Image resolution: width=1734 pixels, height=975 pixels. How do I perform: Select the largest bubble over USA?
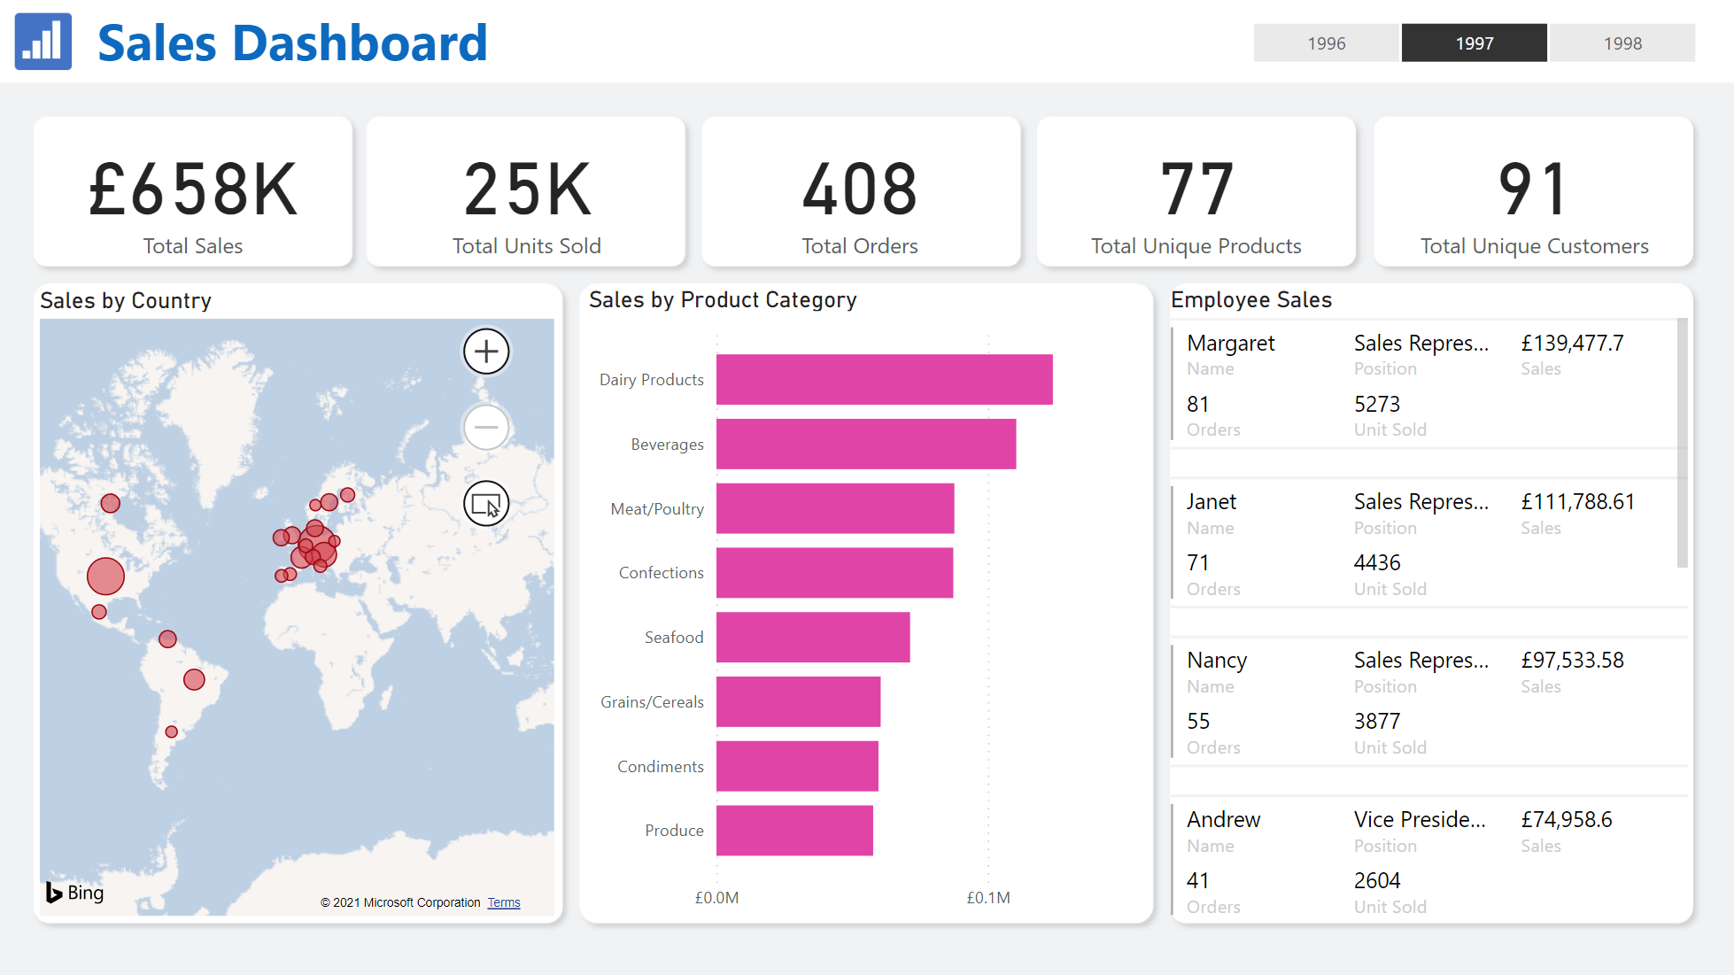tap(106, 576)
